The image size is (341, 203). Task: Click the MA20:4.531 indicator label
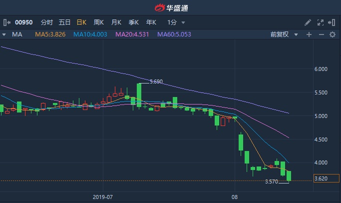pos(132,34)
